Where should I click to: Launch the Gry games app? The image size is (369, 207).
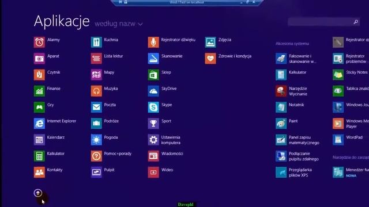[39, 107]
